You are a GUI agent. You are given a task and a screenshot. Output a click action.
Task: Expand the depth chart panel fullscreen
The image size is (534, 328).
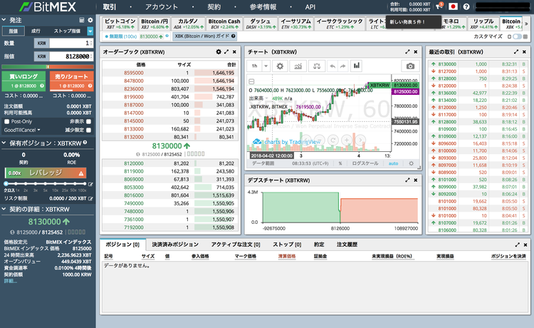[x=407, y=180]
